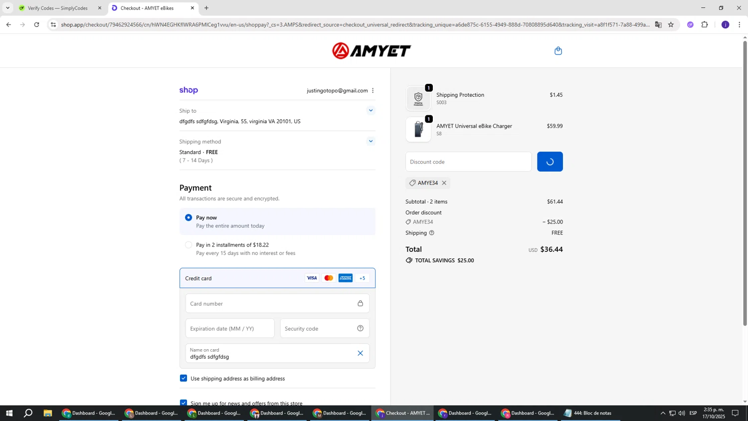This screenshot has height=421, width=748.
Task: Click the Credit card payment header
Action: (x=277, y=278)
